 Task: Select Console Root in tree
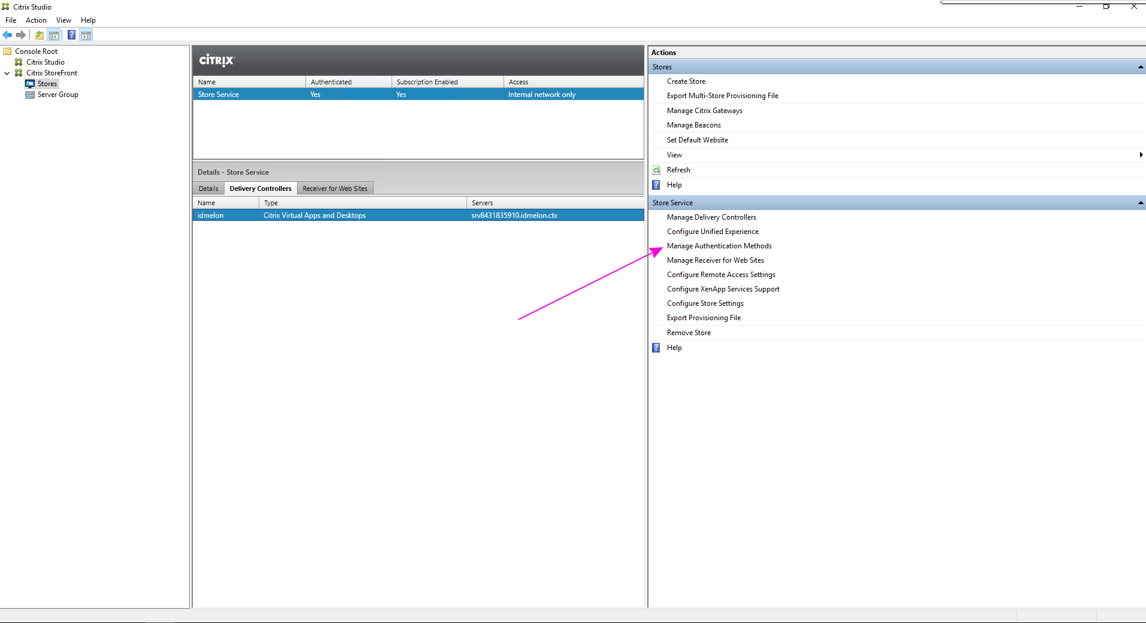click(x=36, y=51)
